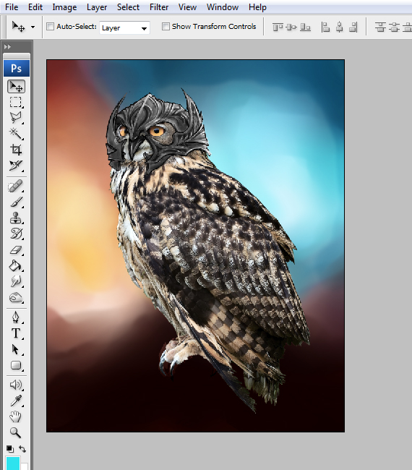The height and width of the screenshot is (470, 412).
Task: Select the Rectangular Marquee tool
Action: point(16,102)
